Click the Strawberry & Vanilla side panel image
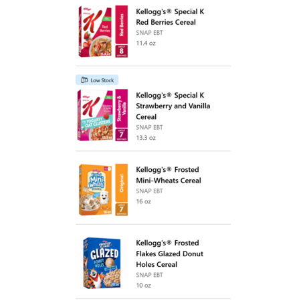Image resolution: width=301 pixels, height=301 pixels. point(122,108)
